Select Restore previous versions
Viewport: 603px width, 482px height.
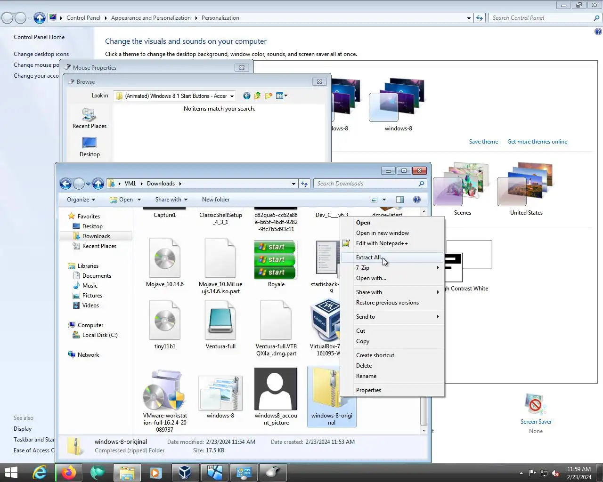point(387,303)
